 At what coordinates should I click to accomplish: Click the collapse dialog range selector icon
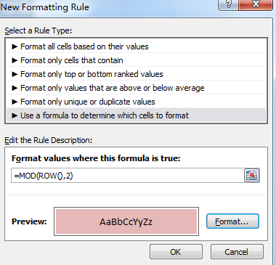click(x=251, y=176)
